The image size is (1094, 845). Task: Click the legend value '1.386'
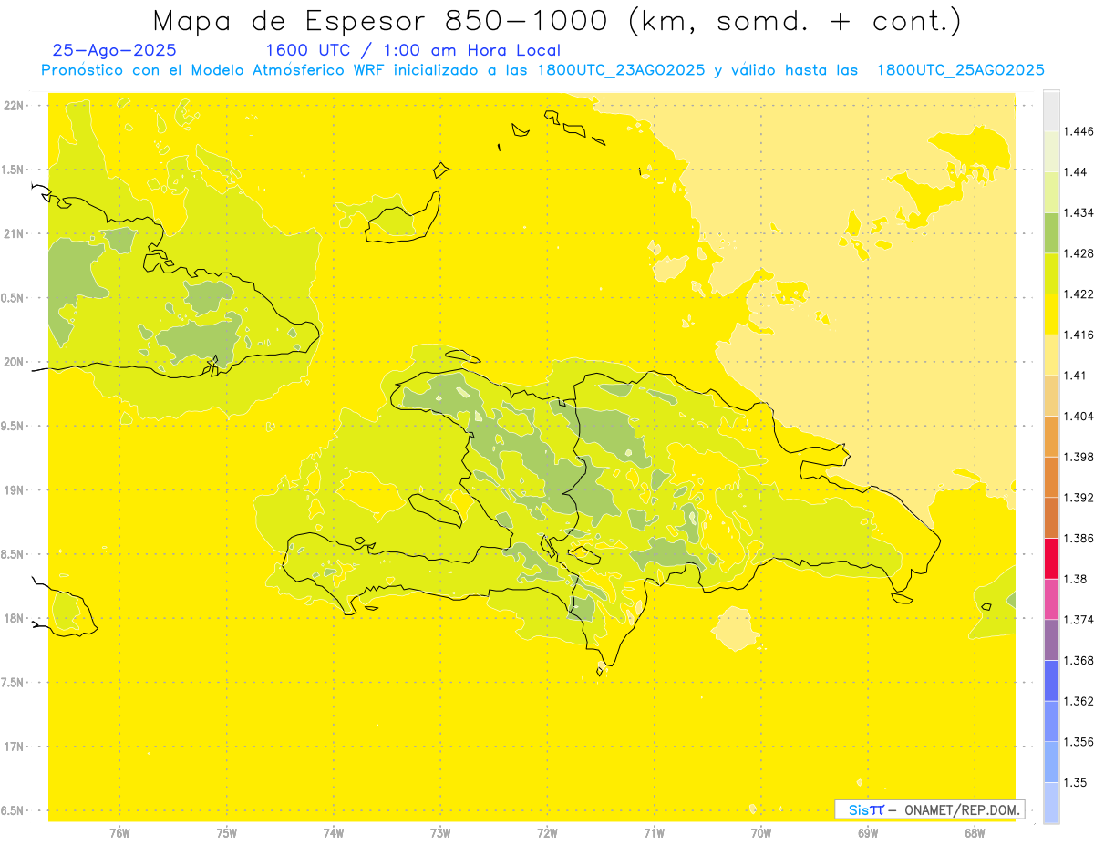pyautogui.click(x=1079, y=538)
